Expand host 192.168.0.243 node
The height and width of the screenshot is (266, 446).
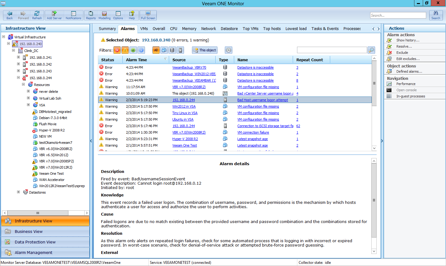click(19, 71)
